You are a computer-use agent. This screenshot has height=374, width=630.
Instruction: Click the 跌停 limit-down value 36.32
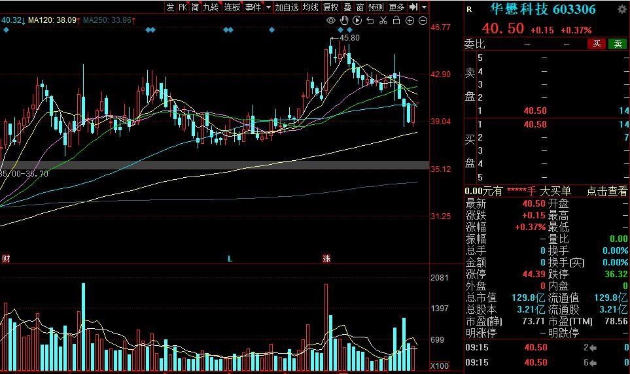tap(616, 274)
